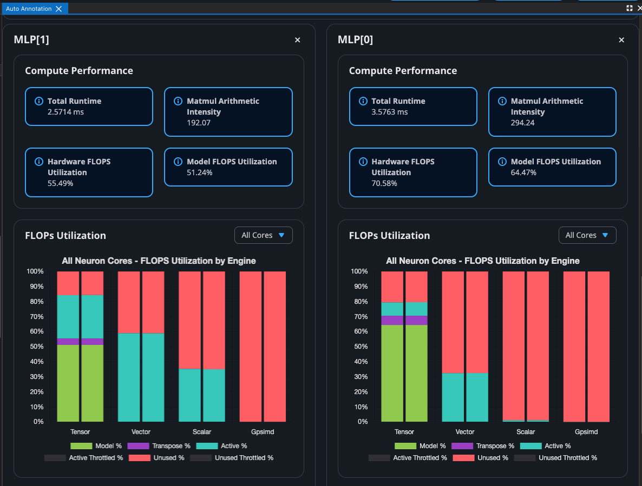Viewport: 642px width, 486px height.
Task: Click MLP[1] Matmul Arithmetic Intensity value 192.07
Action: coord(199,123)
